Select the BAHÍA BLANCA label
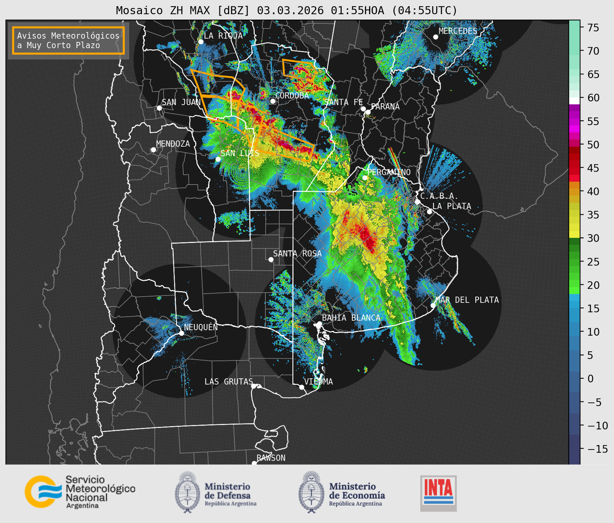The image size is (614, 523). coord(351,318)
